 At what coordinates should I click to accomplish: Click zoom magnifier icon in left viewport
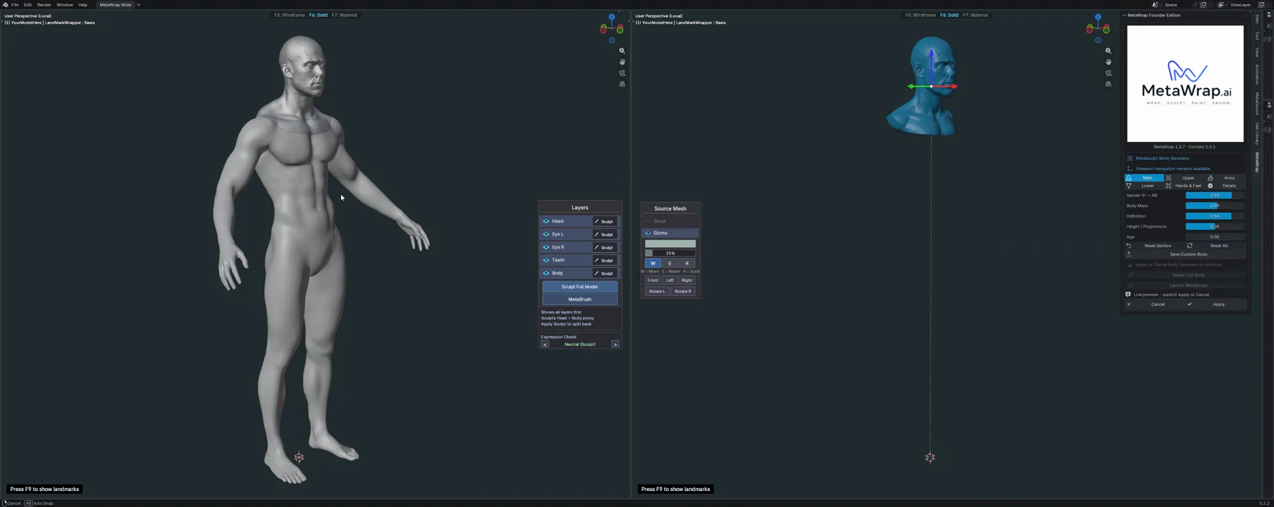click(622, 51)
